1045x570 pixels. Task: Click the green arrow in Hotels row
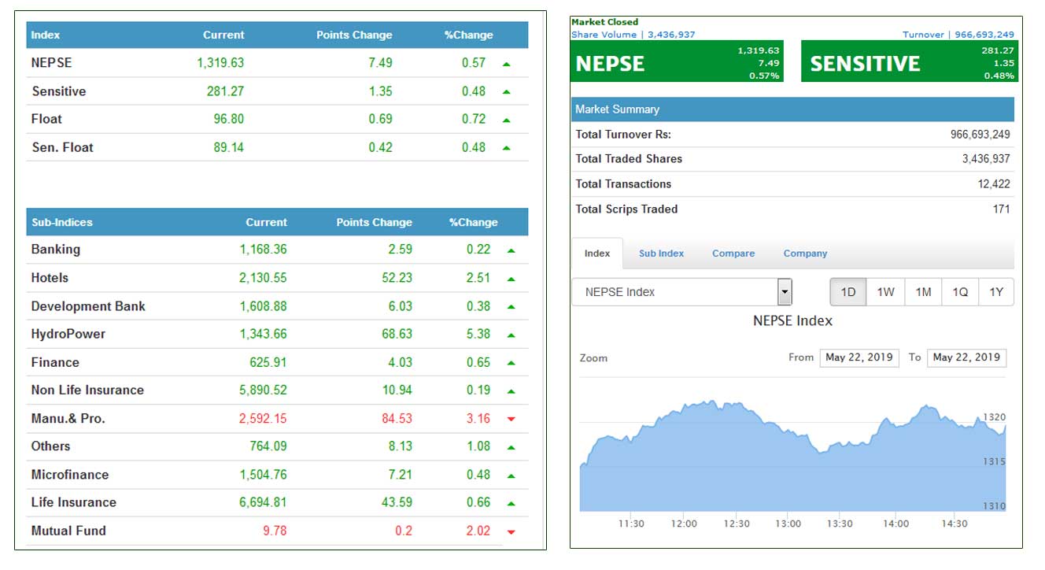point(511,279)
